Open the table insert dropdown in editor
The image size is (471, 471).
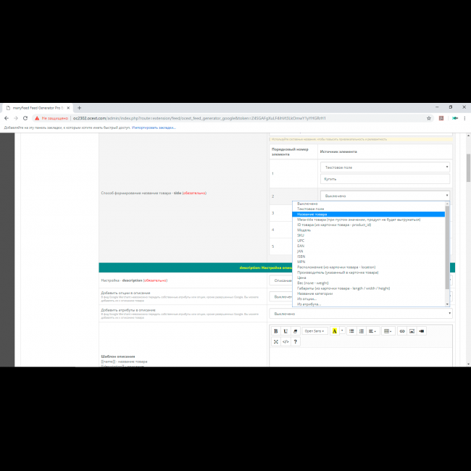coord(388,331)
